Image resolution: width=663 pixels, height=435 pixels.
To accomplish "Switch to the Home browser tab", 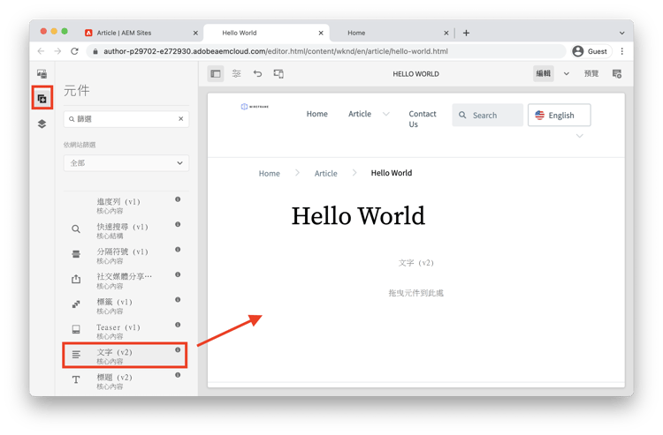I will (x=356, y=33).
